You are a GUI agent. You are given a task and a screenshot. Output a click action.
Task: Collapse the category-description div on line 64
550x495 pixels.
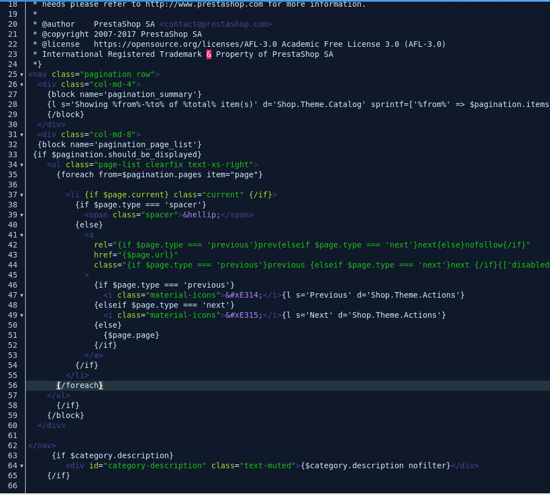click(22, 466)
